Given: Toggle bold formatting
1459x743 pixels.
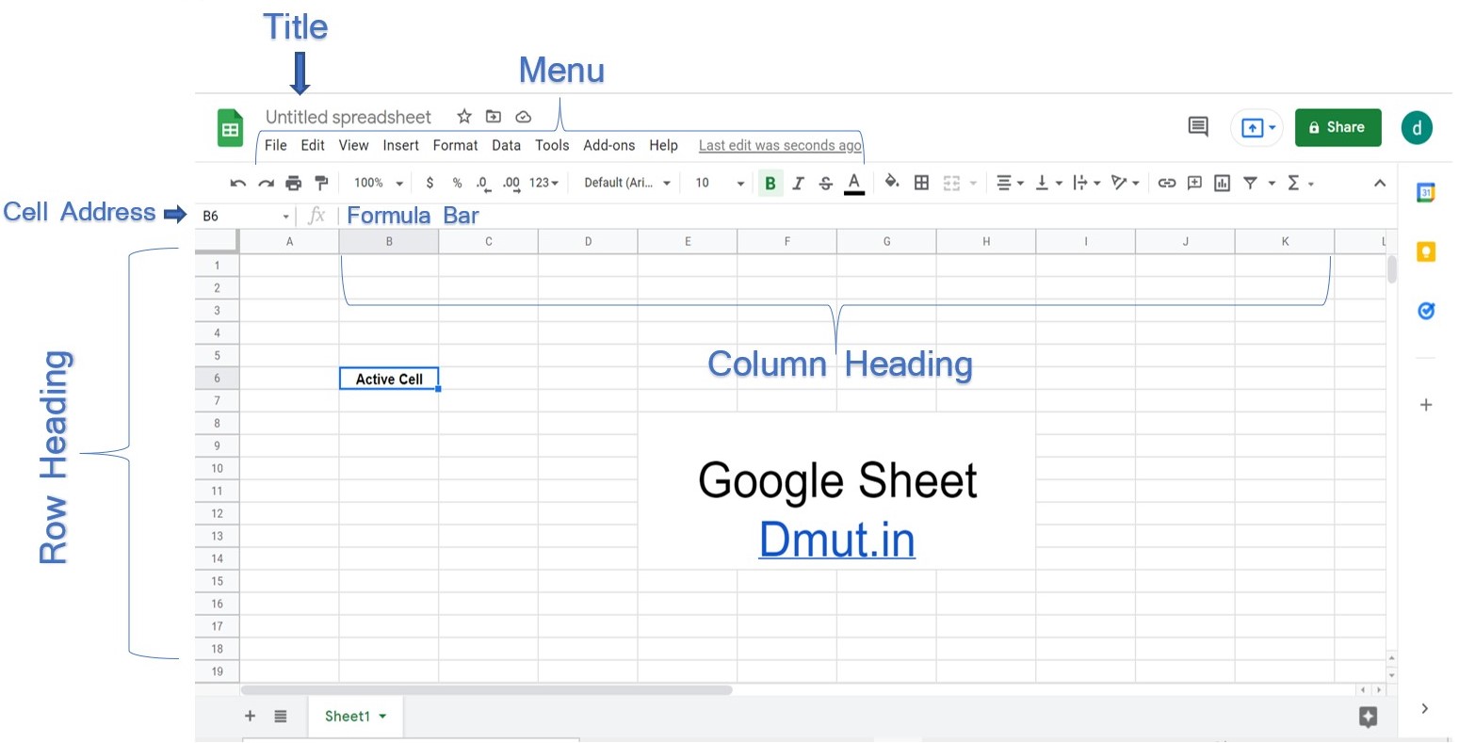Looking at the screenshot, I should point(770,182).
